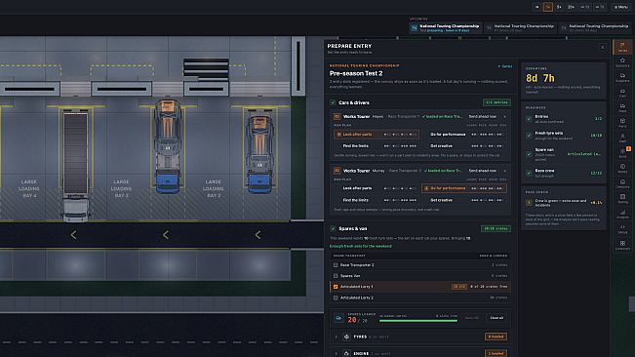This screenshot has height=357, width=635.
Task: Click the chevron arrow below Loading Bay 4
Action: click(x=73, y=235)
